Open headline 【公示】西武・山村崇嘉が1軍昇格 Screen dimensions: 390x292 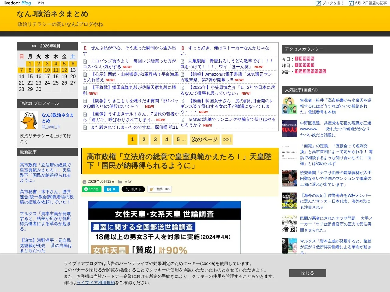tap(131, 77)
